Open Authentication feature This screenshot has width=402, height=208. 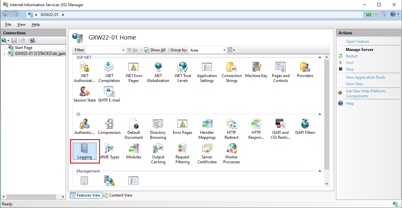[85, 127]
